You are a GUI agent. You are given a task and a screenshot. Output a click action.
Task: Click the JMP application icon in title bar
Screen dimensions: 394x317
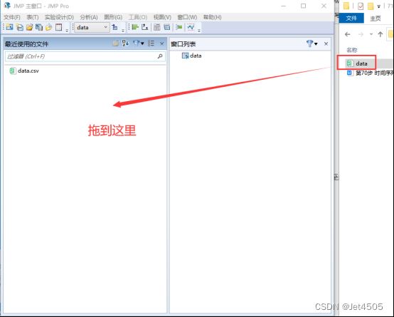pos(8,6)
